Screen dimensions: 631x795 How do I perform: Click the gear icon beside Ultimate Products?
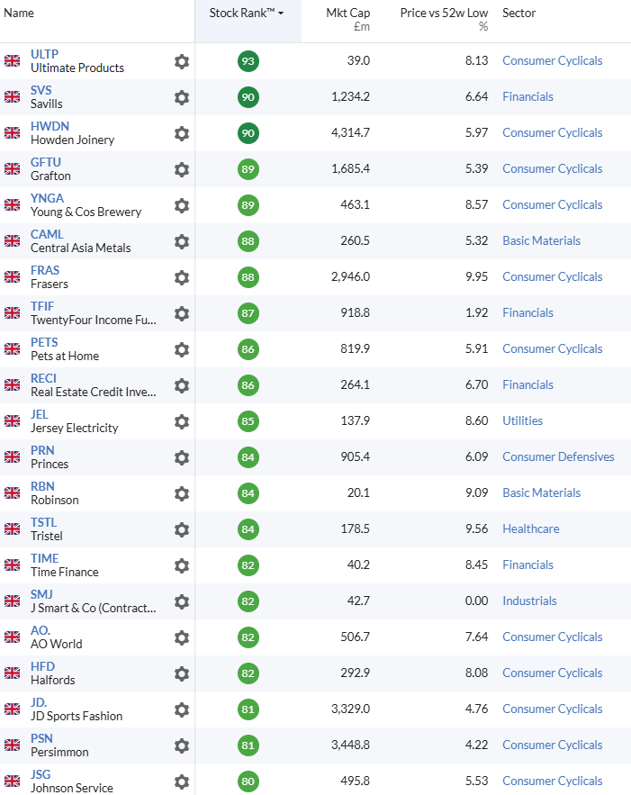(182, 61)
